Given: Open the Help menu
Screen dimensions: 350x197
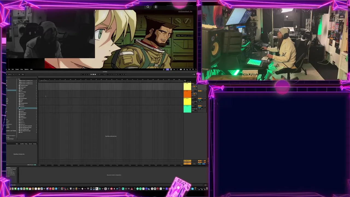Looking at the screenshot, I should [31, 69].
